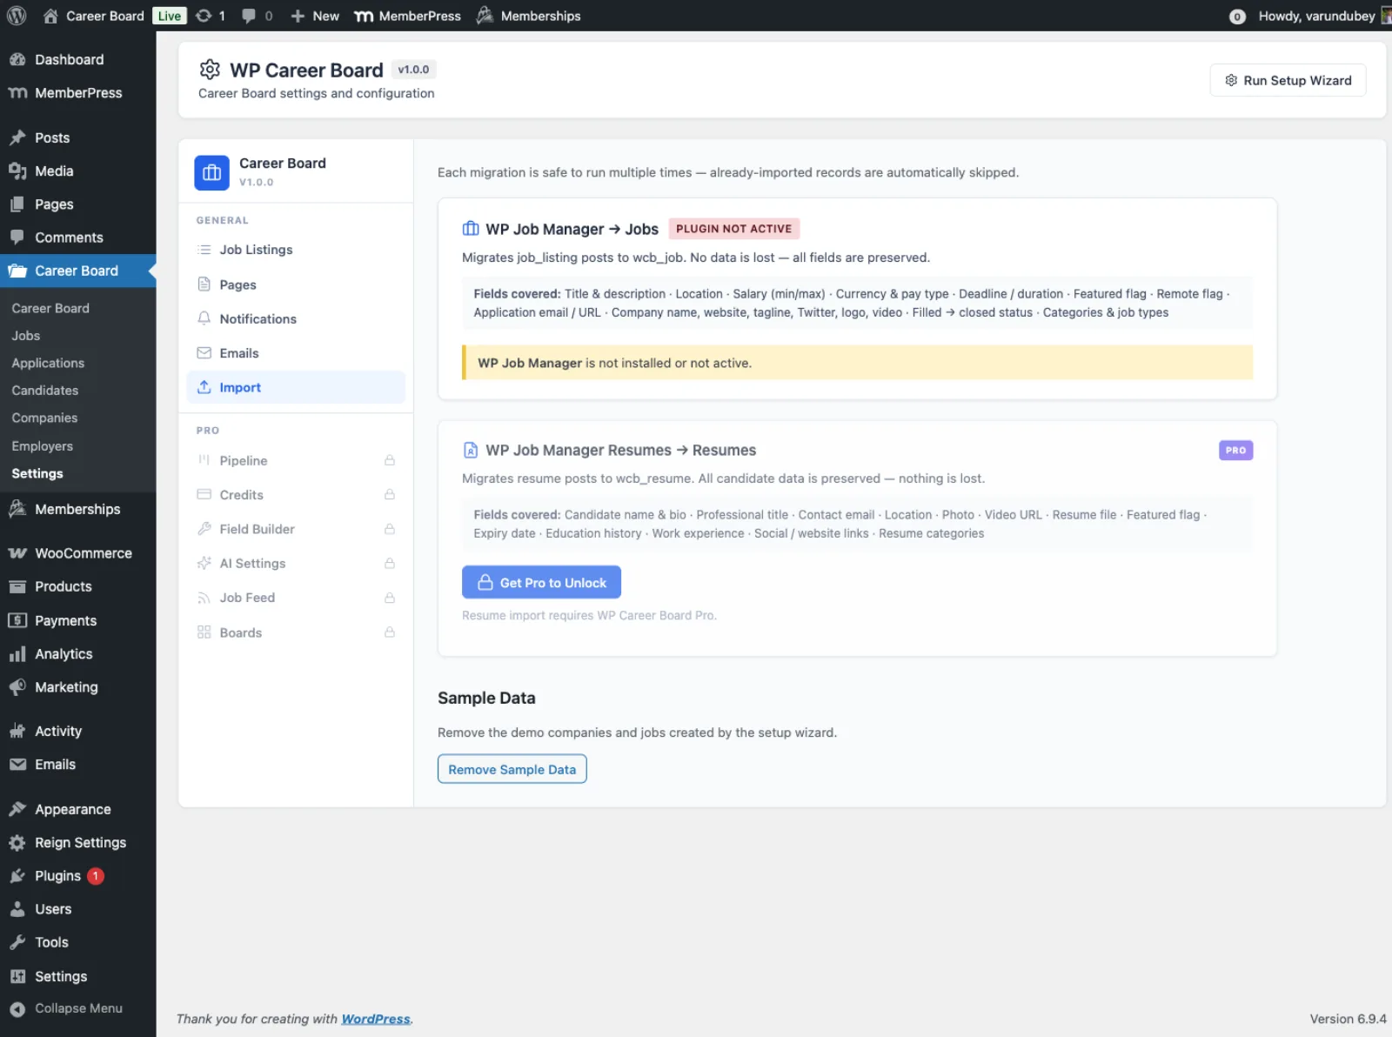Open the updates icon in admin bar
The image size is (1392, 1037).
tap(204, 16)
